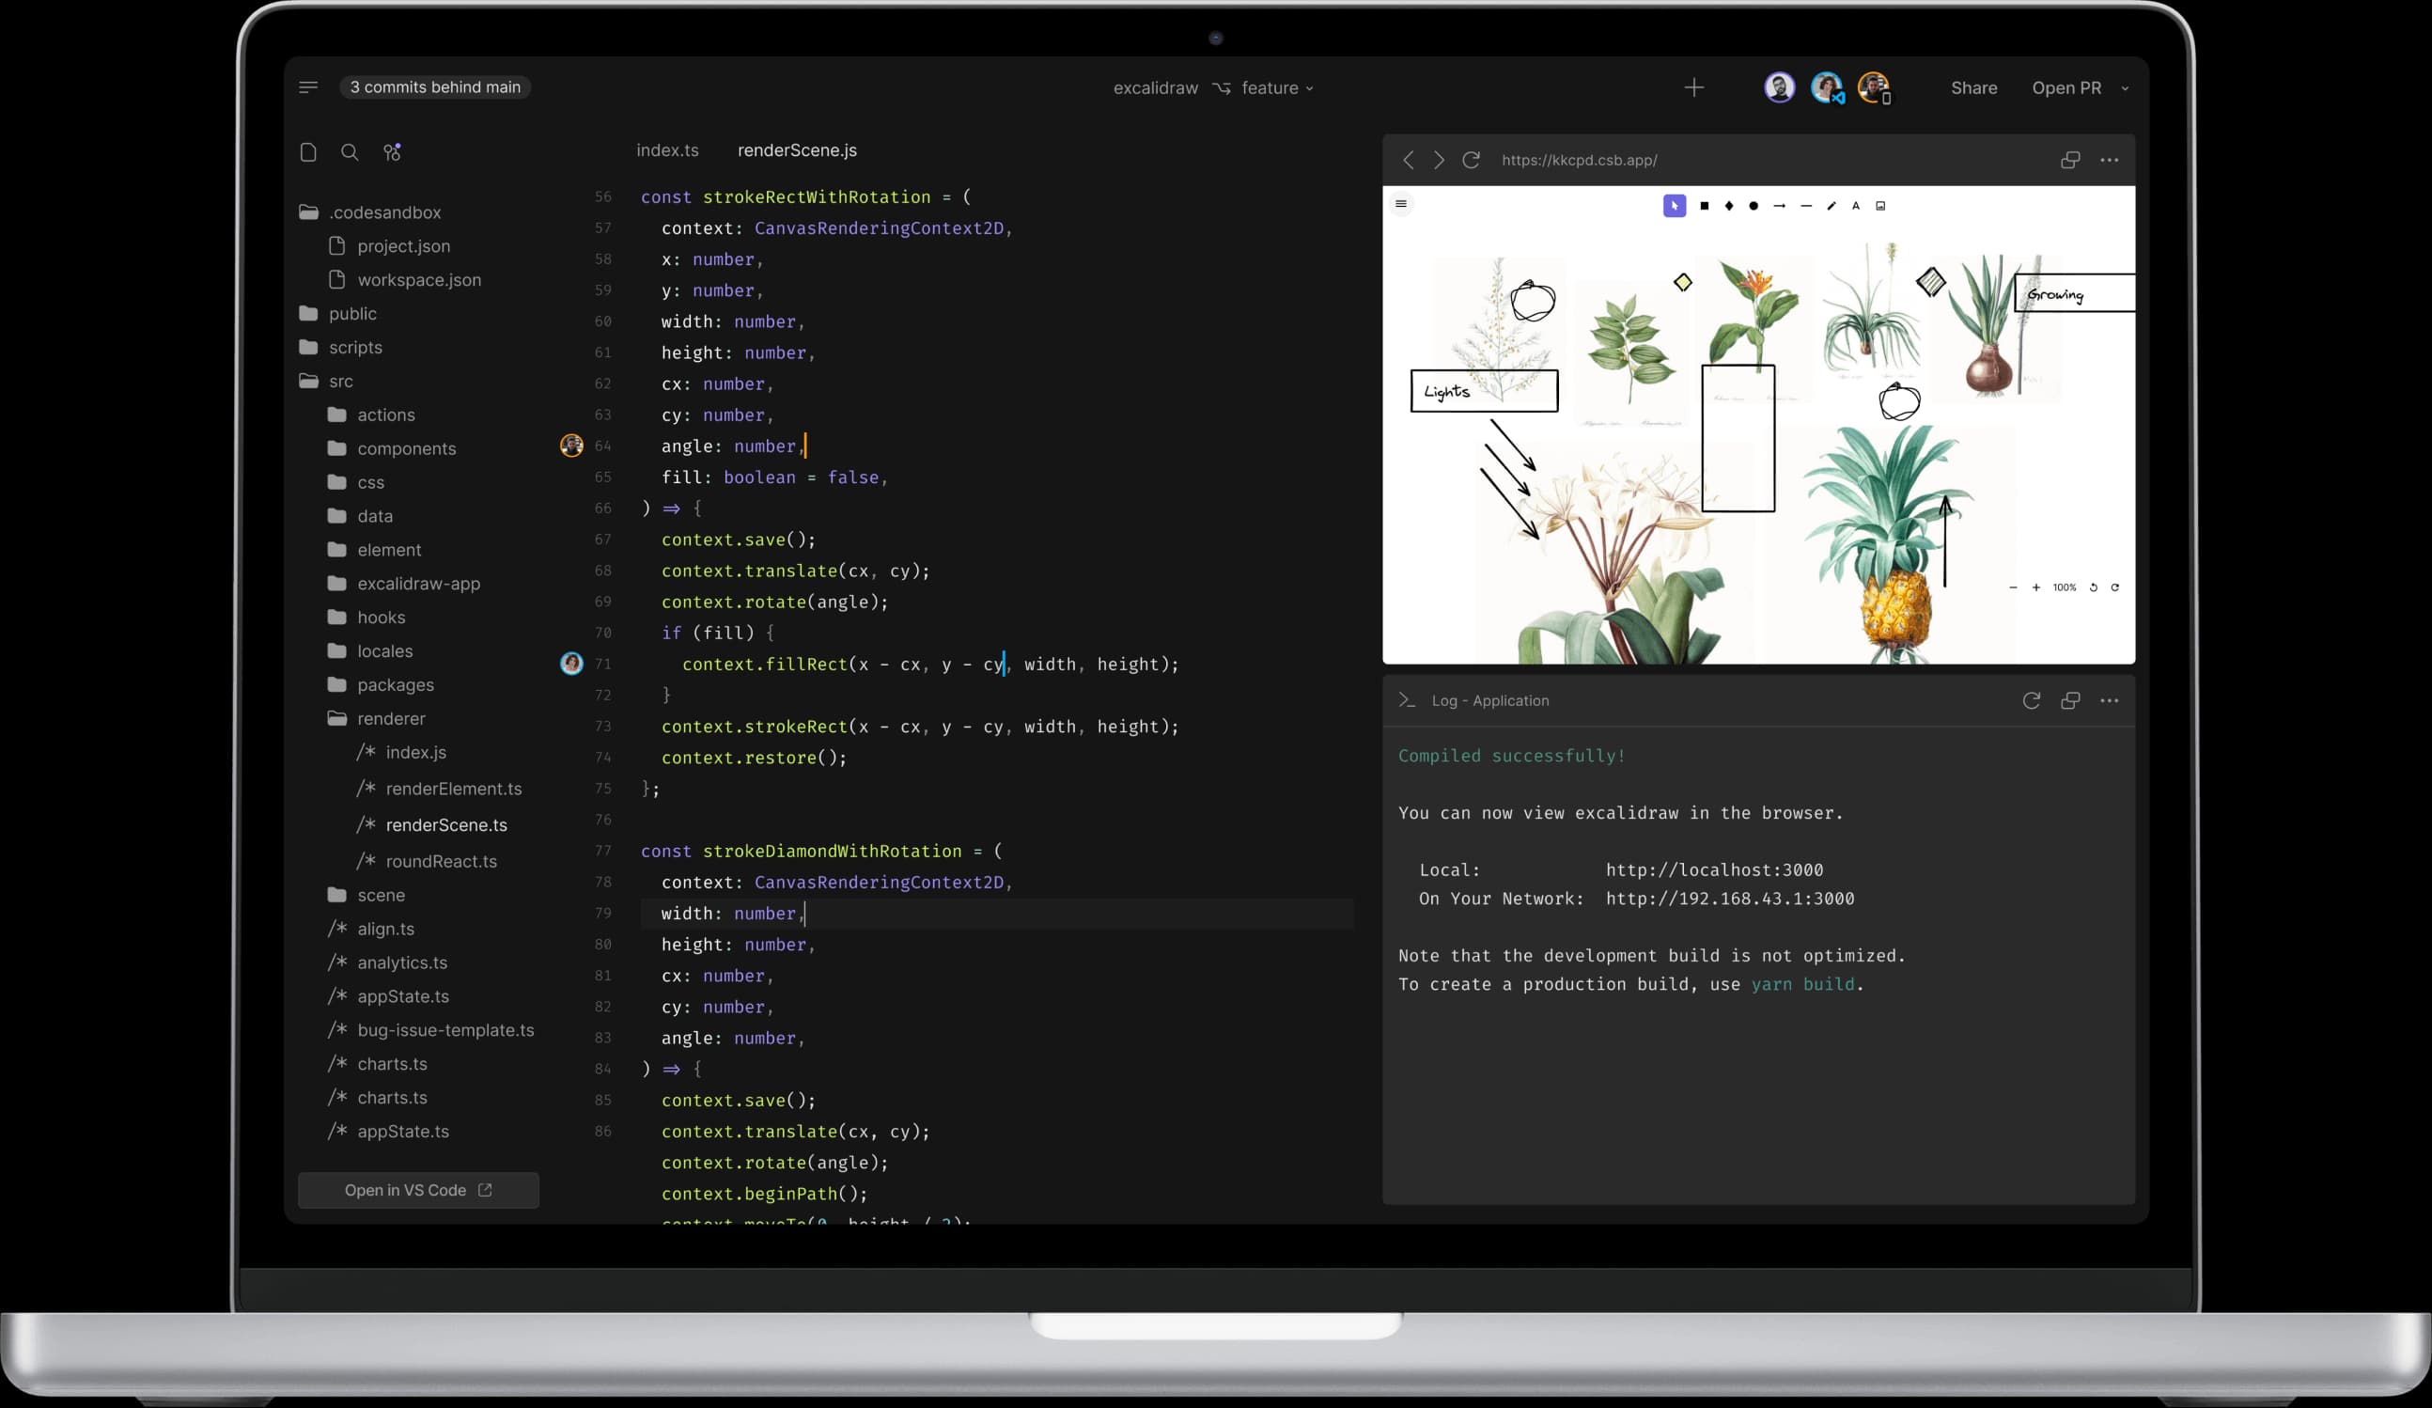Pop out the Log panel
Screen dimensions: 2432x1408
click(x=2070, y=700)
